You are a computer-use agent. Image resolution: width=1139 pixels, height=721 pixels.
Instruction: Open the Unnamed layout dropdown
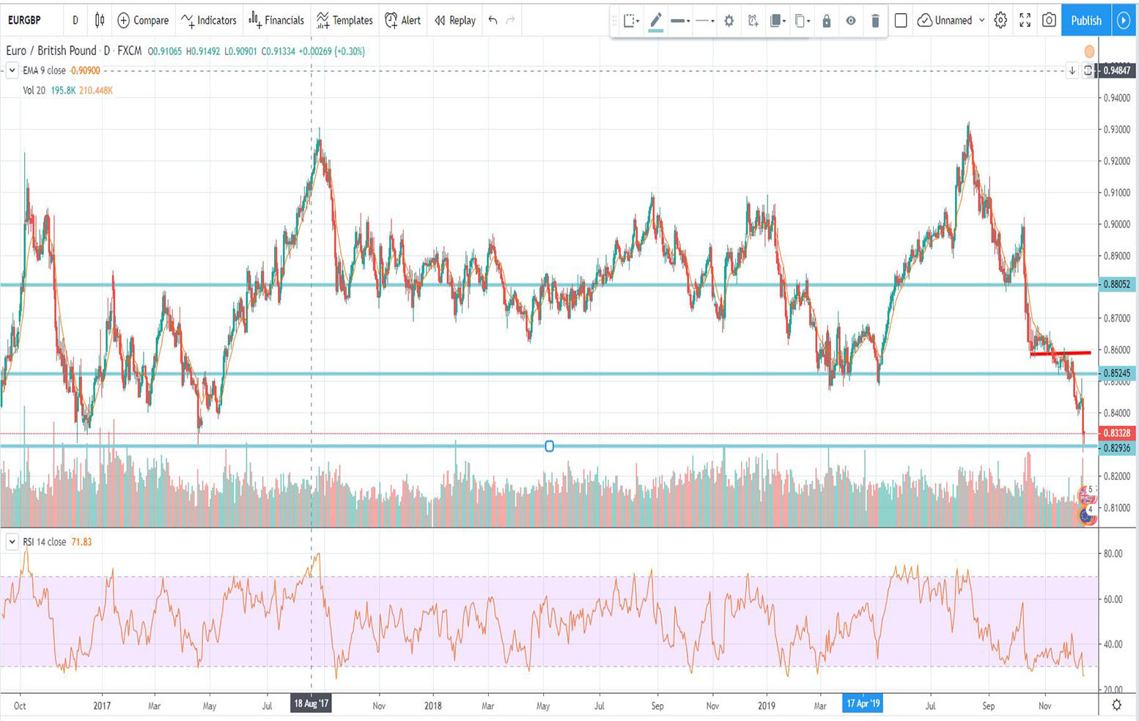[981, 21]
